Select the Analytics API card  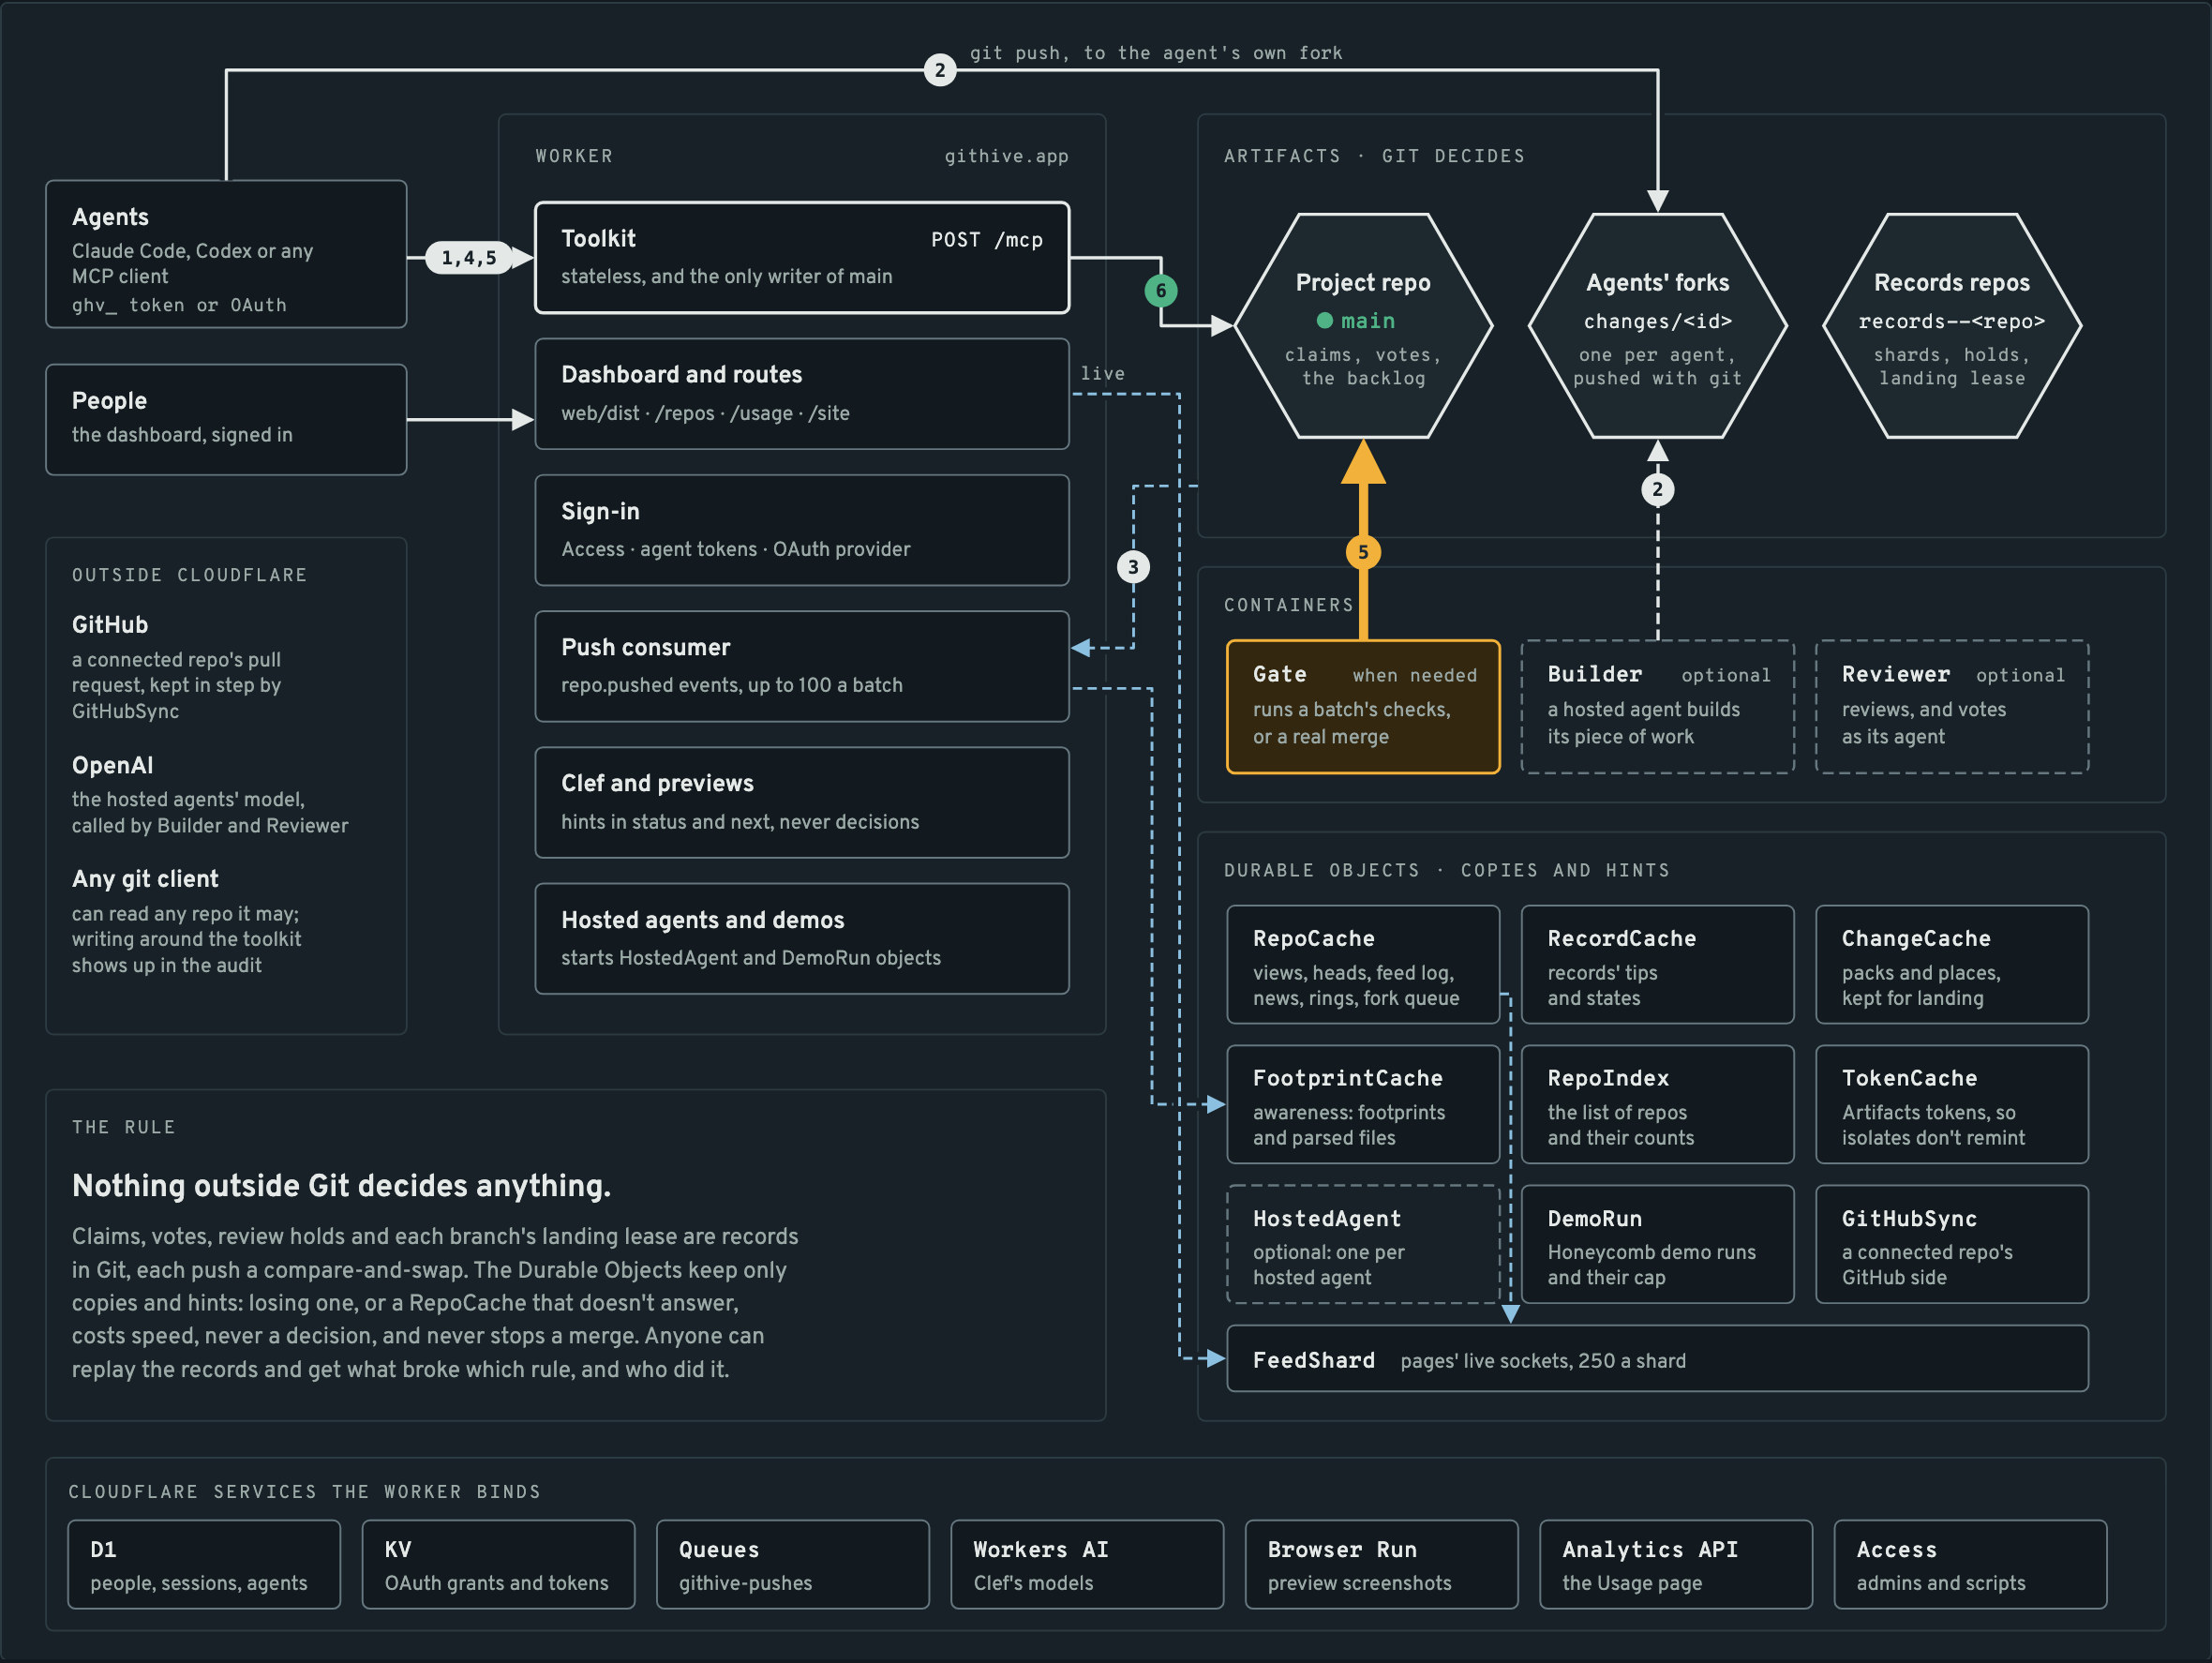[1676, 1565]
